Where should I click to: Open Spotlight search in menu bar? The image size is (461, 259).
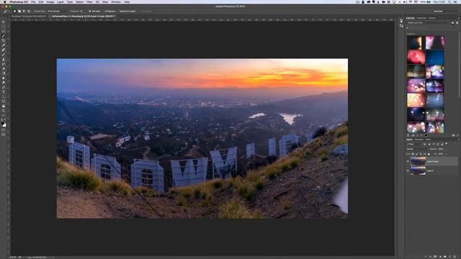(x=449, y=1)
